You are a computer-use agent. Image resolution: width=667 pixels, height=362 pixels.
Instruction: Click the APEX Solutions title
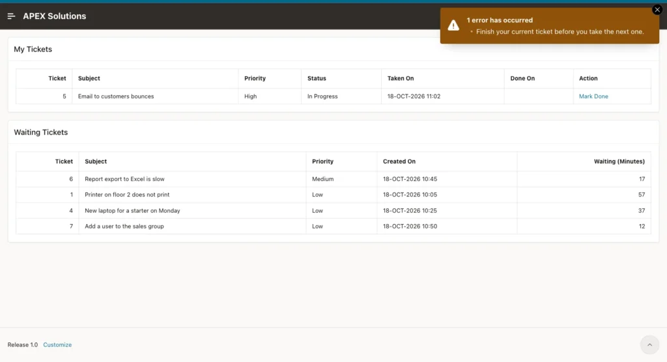pos(55,16)
